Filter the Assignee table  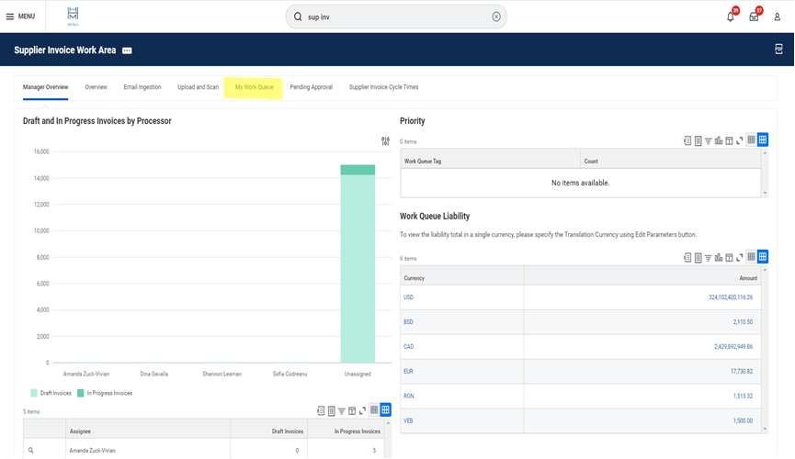pos(341,411)
